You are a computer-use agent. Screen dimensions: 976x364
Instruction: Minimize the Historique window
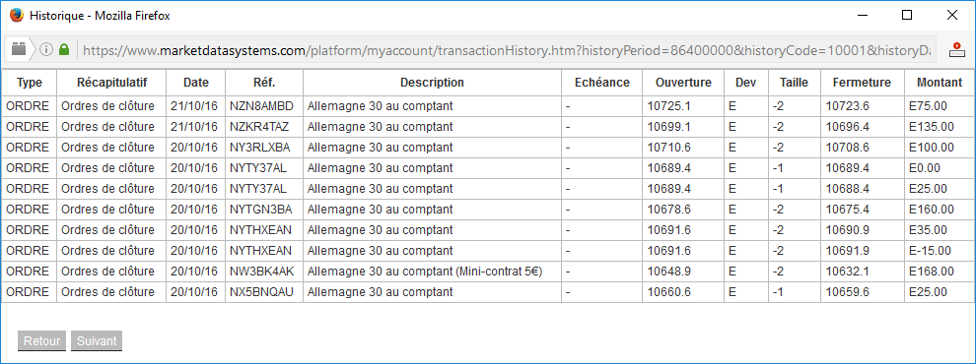coord(862,16)
